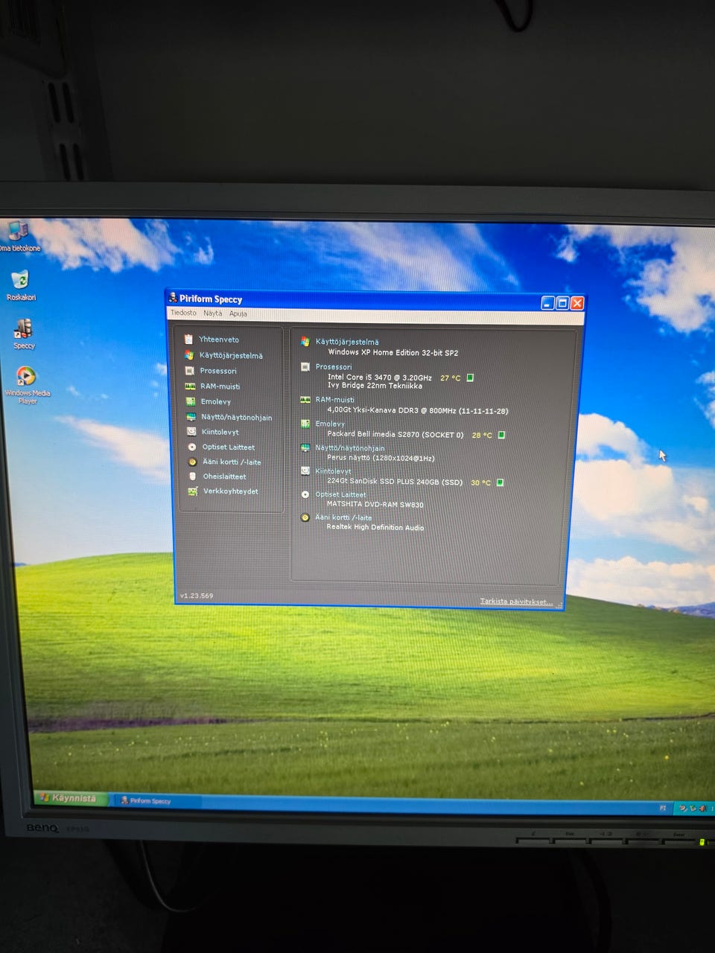Screen dimensions: 715x953
Task: Click the monitor icon beside Näyttö/näytönohjain summary
Action: coord(305,447)
